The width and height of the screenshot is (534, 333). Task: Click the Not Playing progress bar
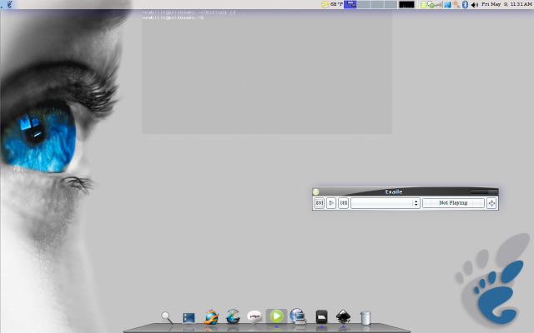pos(453,203)
